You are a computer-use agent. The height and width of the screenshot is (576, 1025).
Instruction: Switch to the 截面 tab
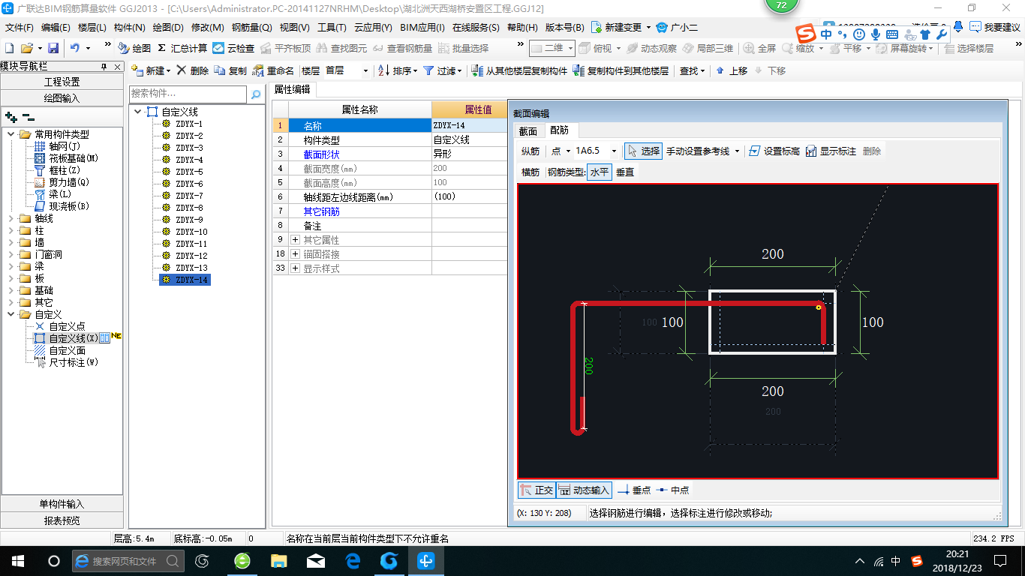point(528,130)
